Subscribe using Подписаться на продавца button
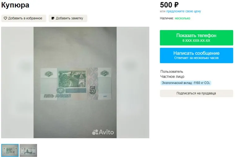 pyautogui.click(x=196, y=93)
